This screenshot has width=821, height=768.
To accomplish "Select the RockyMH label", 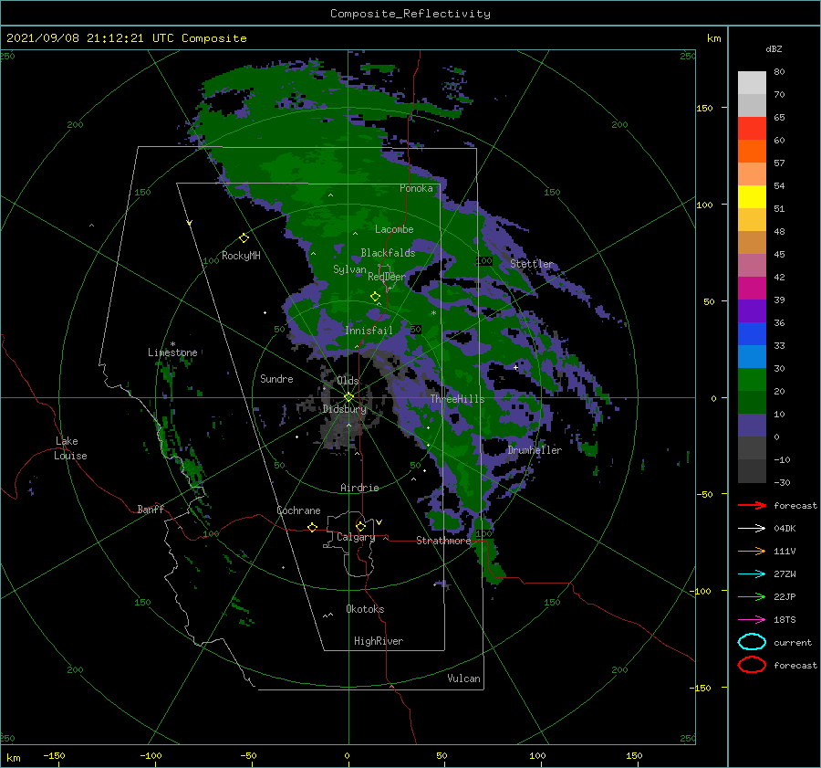I will pyautogui.click(x=241, y=256).
